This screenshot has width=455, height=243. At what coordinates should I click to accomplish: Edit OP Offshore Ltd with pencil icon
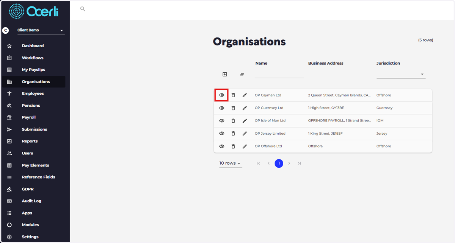click(x=245, y=146)
